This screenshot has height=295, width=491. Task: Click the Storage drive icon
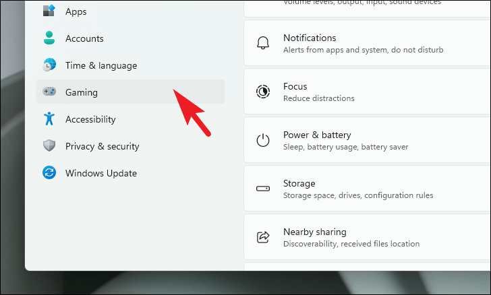[263, 189]
